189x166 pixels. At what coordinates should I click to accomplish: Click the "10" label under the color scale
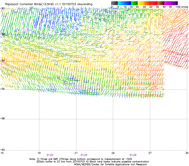(125, 7)
